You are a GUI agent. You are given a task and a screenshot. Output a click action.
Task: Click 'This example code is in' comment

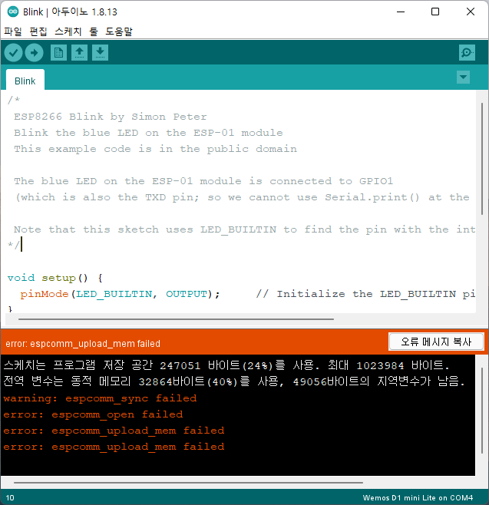click(x=155, y=149)
